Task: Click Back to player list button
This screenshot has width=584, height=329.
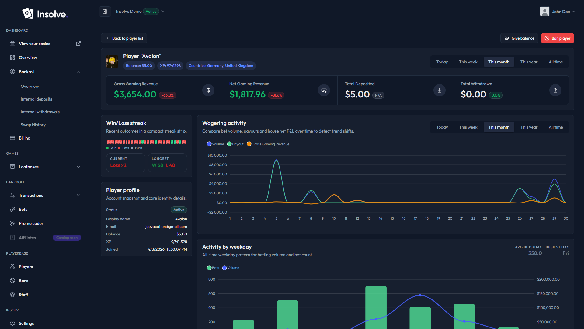Action: (x=124, y=38)
